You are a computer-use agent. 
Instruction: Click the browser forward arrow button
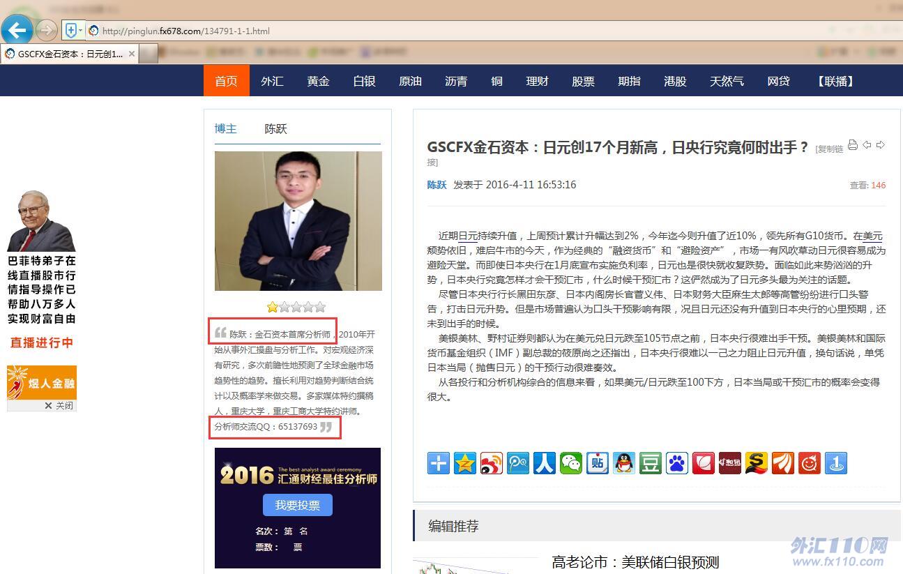(x=46, y=30)
